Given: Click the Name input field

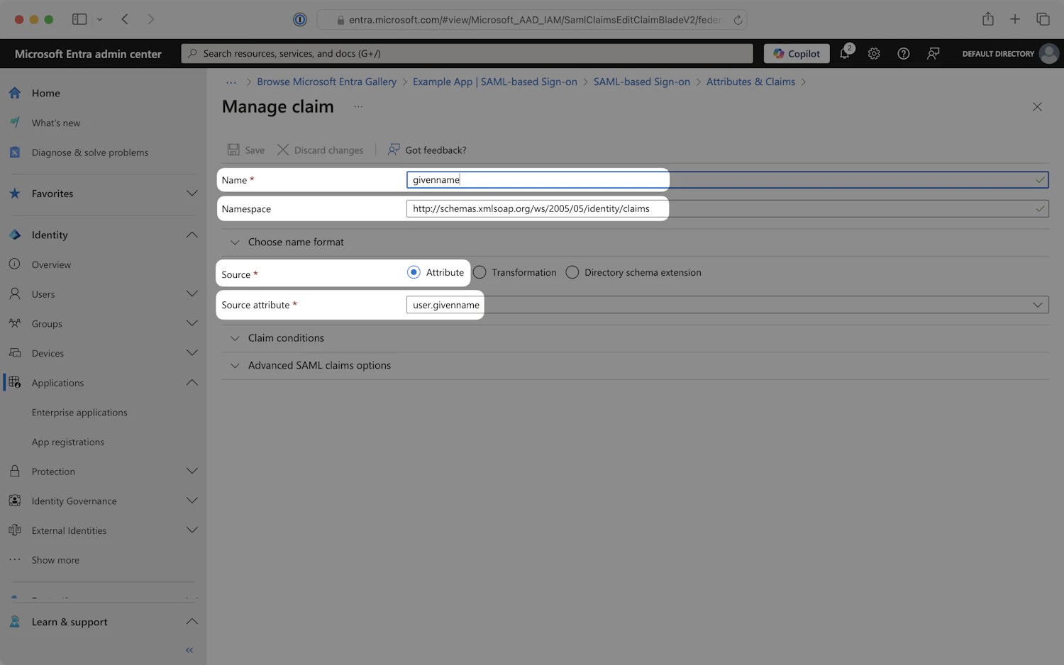Looking at the screenshot, I should point(727,180).
